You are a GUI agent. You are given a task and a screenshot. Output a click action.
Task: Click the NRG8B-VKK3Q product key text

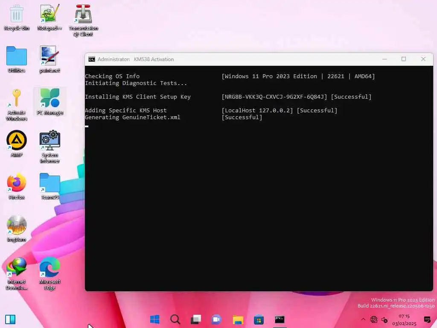(x=274, y=97)
